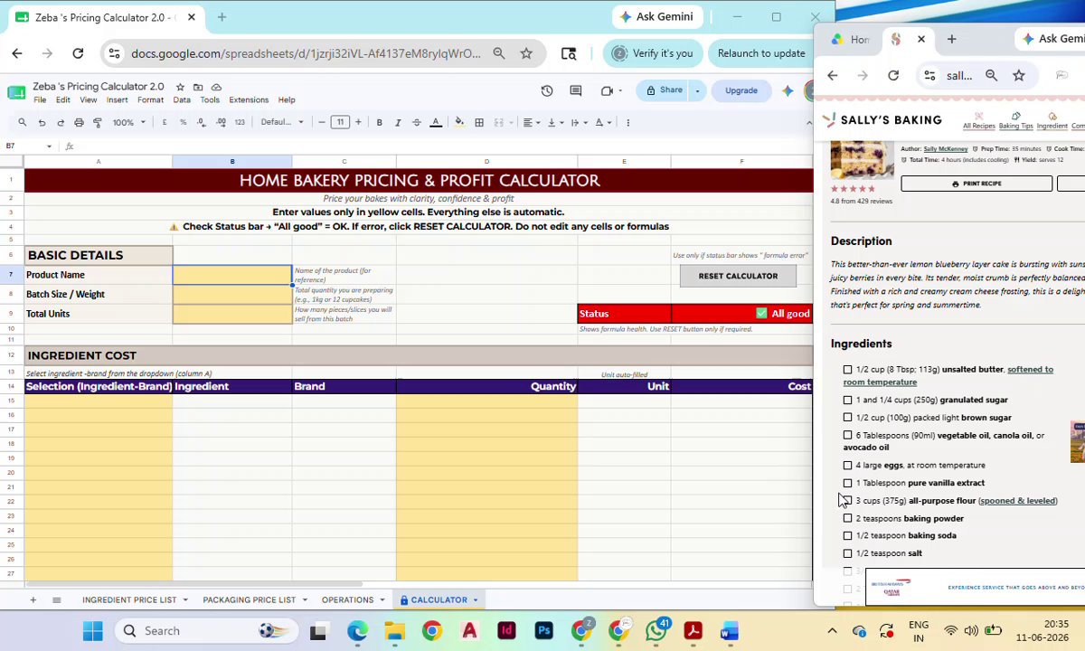Click the Redo icon in Sheets toolbar
This screenshot has width=1085, height=651.
tap(61, 122)
